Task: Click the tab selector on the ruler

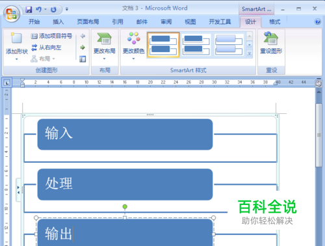Action: [x=7, y=83]
